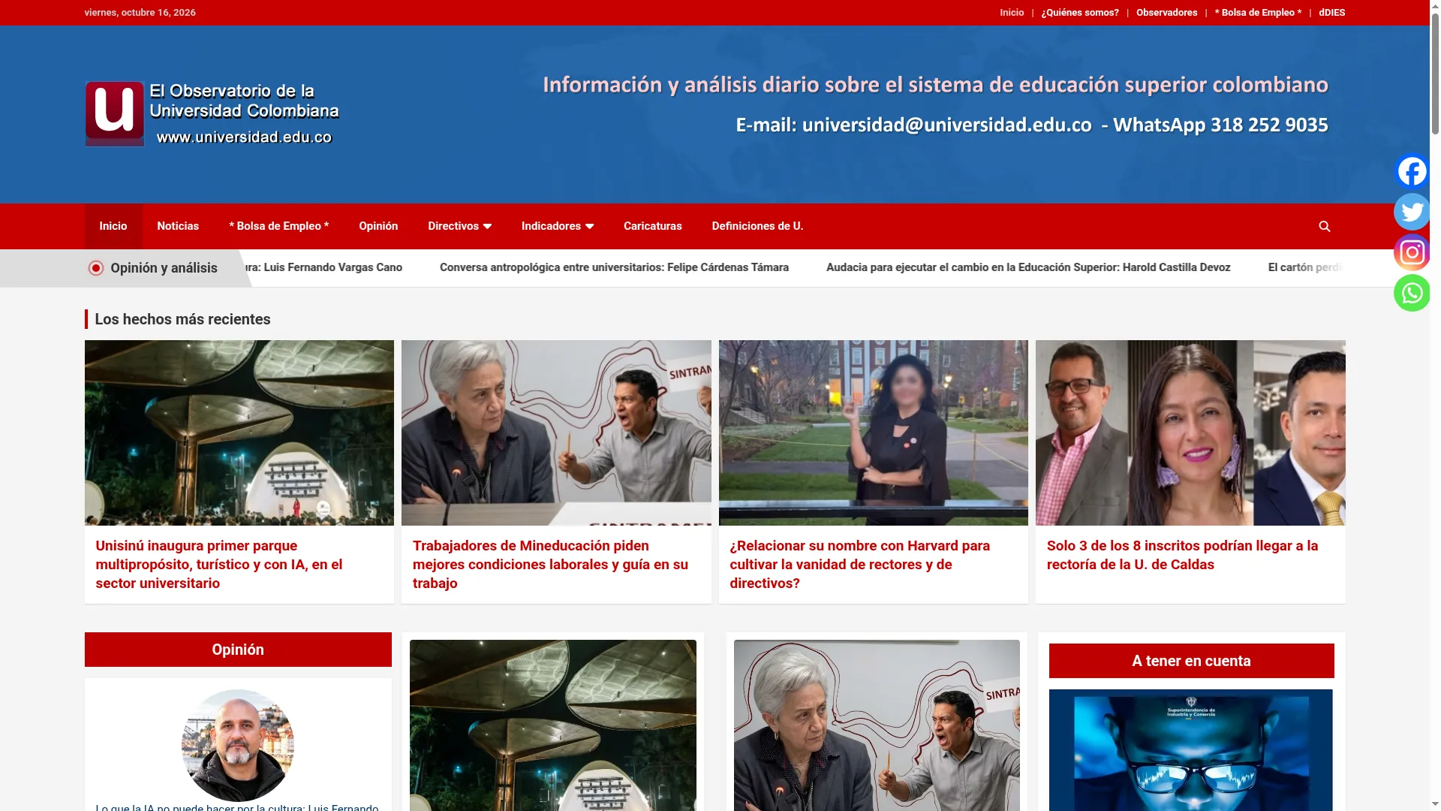This screenshot has width=1441, height=811.
Task: Go to Inicio in main navigation bar
Action: coord(113,226)
